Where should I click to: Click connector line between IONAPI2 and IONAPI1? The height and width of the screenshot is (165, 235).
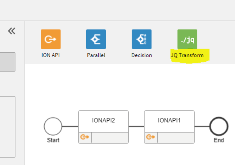tap(136, 126)
